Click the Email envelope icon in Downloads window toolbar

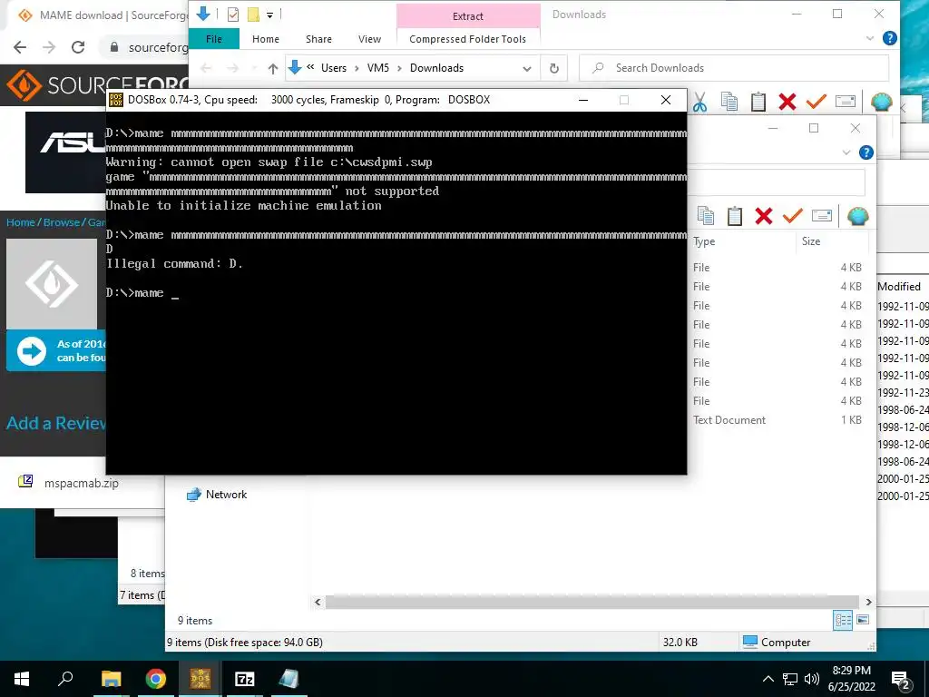click(x=846, y=102)
